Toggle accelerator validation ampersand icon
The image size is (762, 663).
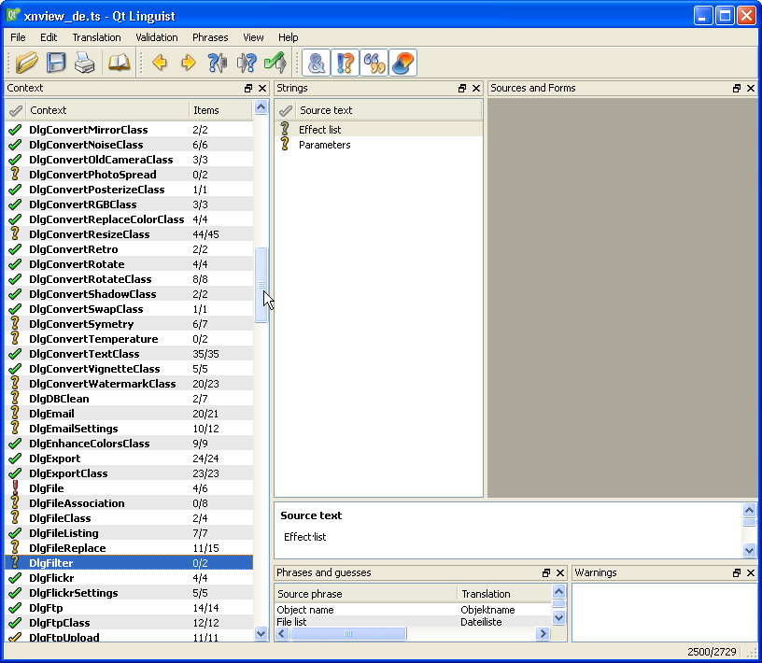[317, 63]
